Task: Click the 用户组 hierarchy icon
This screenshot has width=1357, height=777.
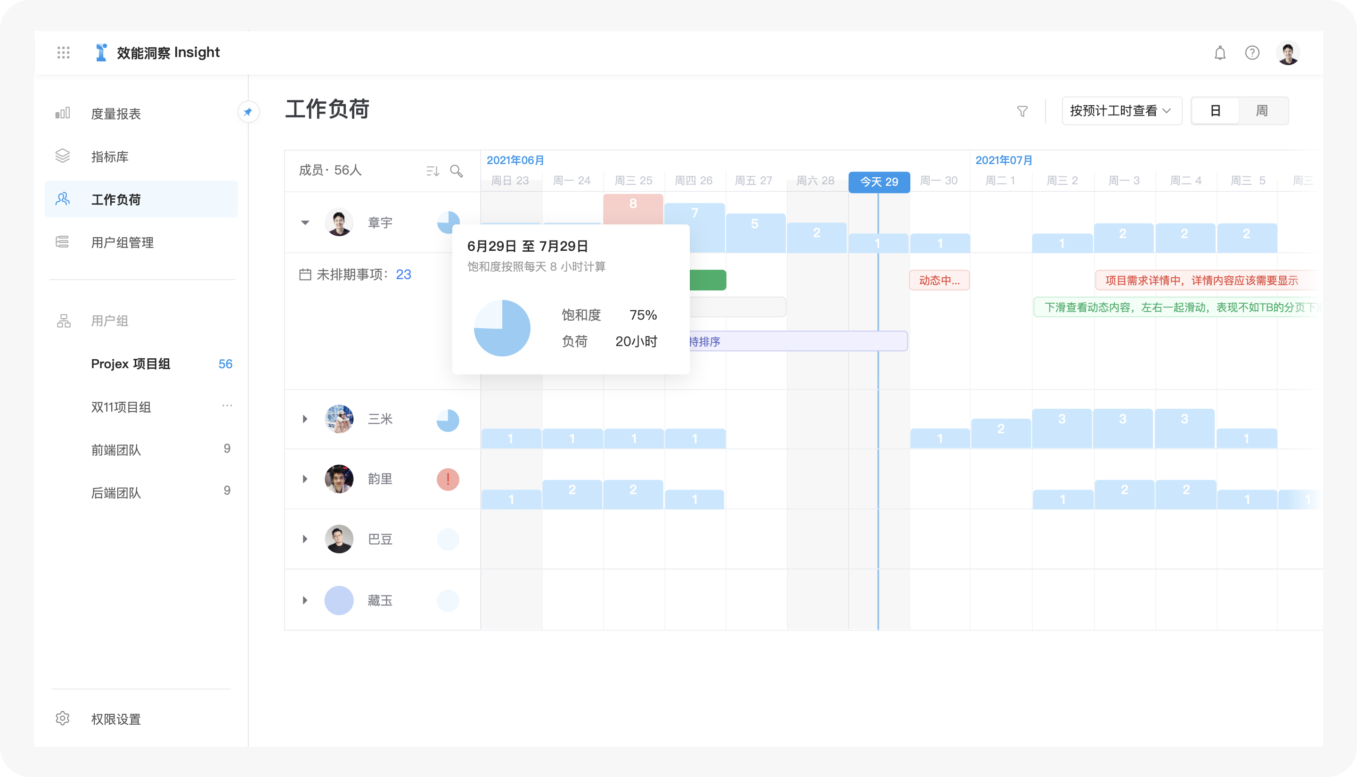Action: (x=64, y=321)
